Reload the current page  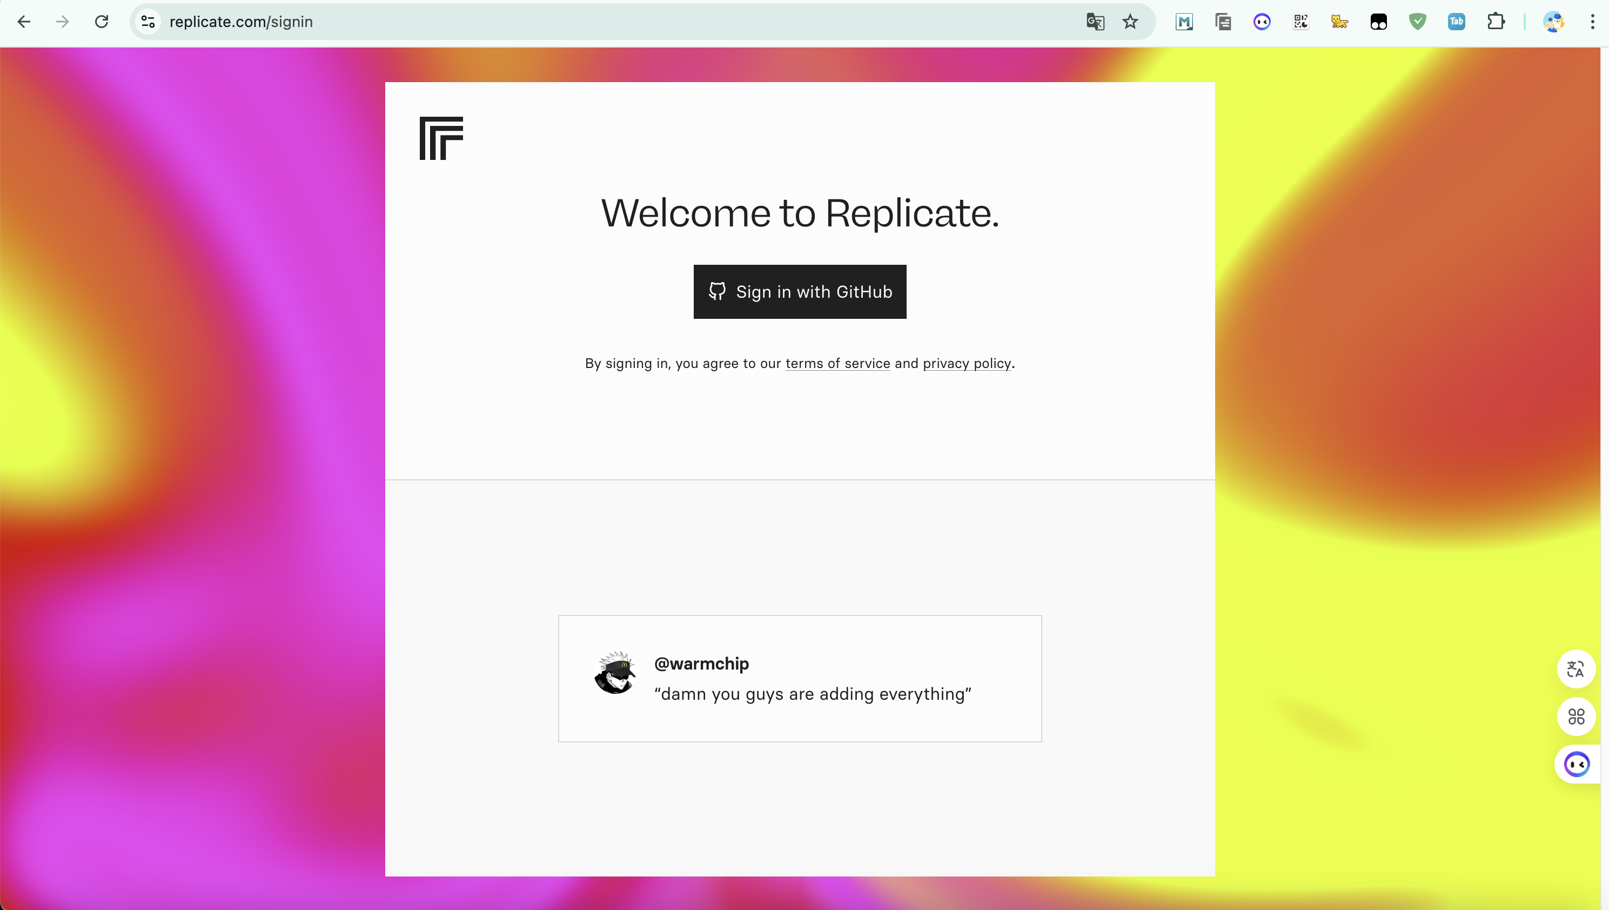pyautogui.click(x=102, y=22)
